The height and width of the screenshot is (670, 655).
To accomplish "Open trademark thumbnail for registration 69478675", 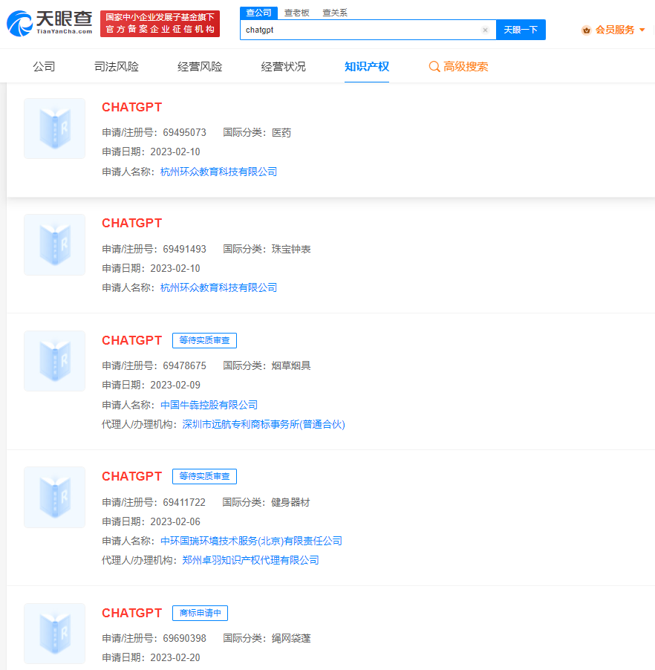I will (x=55, y=361).
